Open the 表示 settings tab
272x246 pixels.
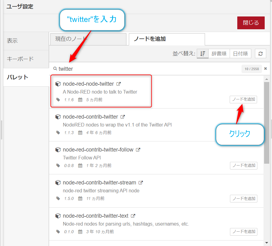(x=26, y=41)
